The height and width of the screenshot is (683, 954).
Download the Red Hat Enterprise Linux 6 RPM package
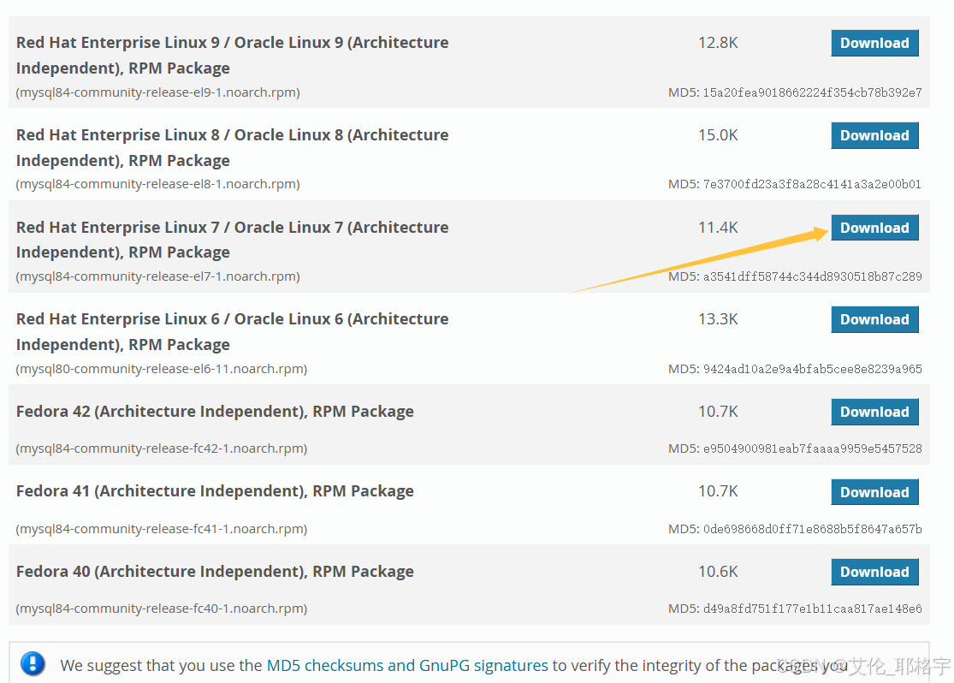coord(874,319)
